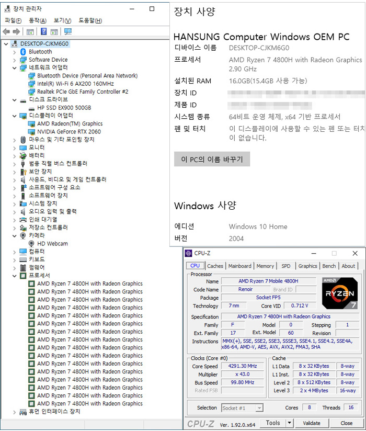Collapse the 카메라 category

pyautogui.click(x=15, y=236)
